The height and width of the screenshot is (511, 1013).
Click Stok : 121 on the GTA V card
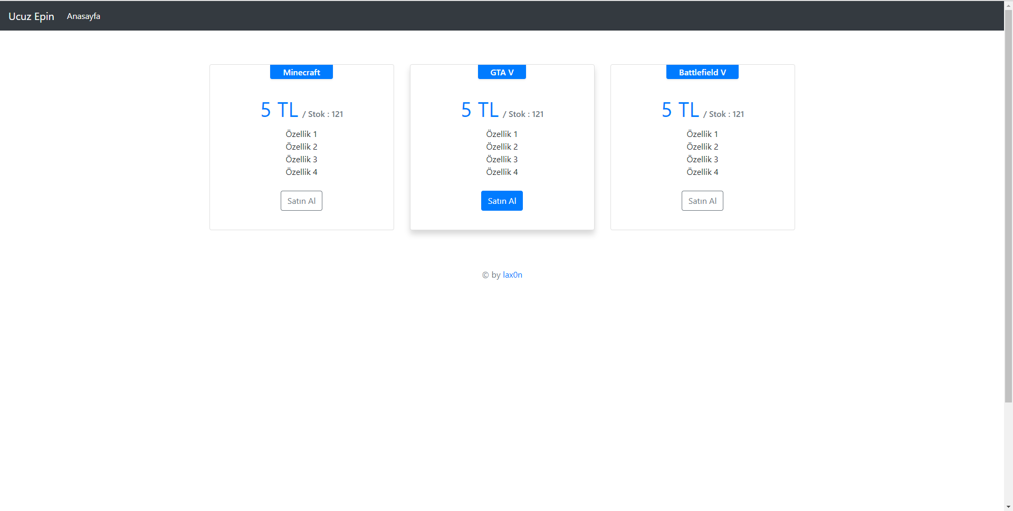click(526, 114)
